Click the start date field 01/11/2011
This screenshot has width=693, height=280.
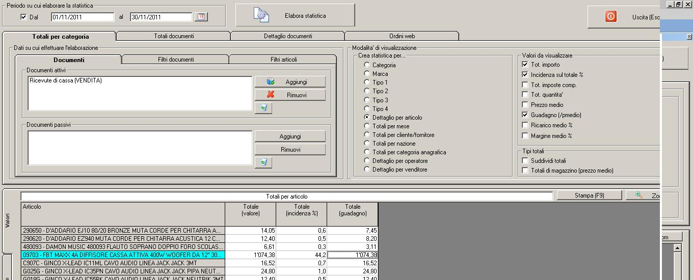tap(83, 17)
